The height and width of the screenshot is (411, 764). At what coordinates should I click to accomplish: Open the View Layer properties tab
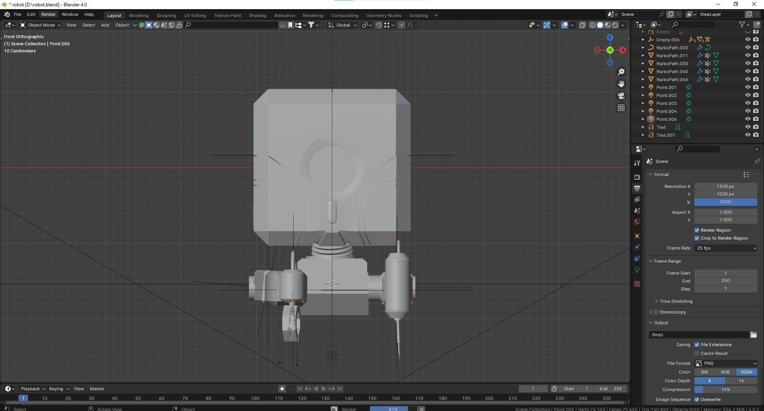pyautogui.click(x=637, y=199)
